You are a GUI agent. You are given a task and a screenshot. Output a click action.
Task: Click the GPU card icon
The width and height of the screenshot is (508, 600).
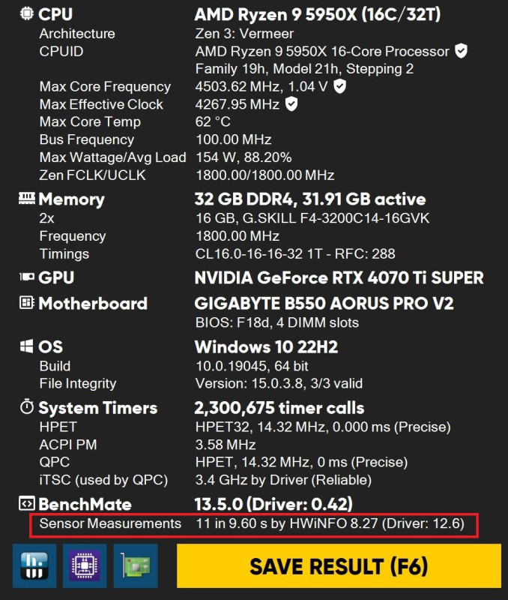point(27,277)
